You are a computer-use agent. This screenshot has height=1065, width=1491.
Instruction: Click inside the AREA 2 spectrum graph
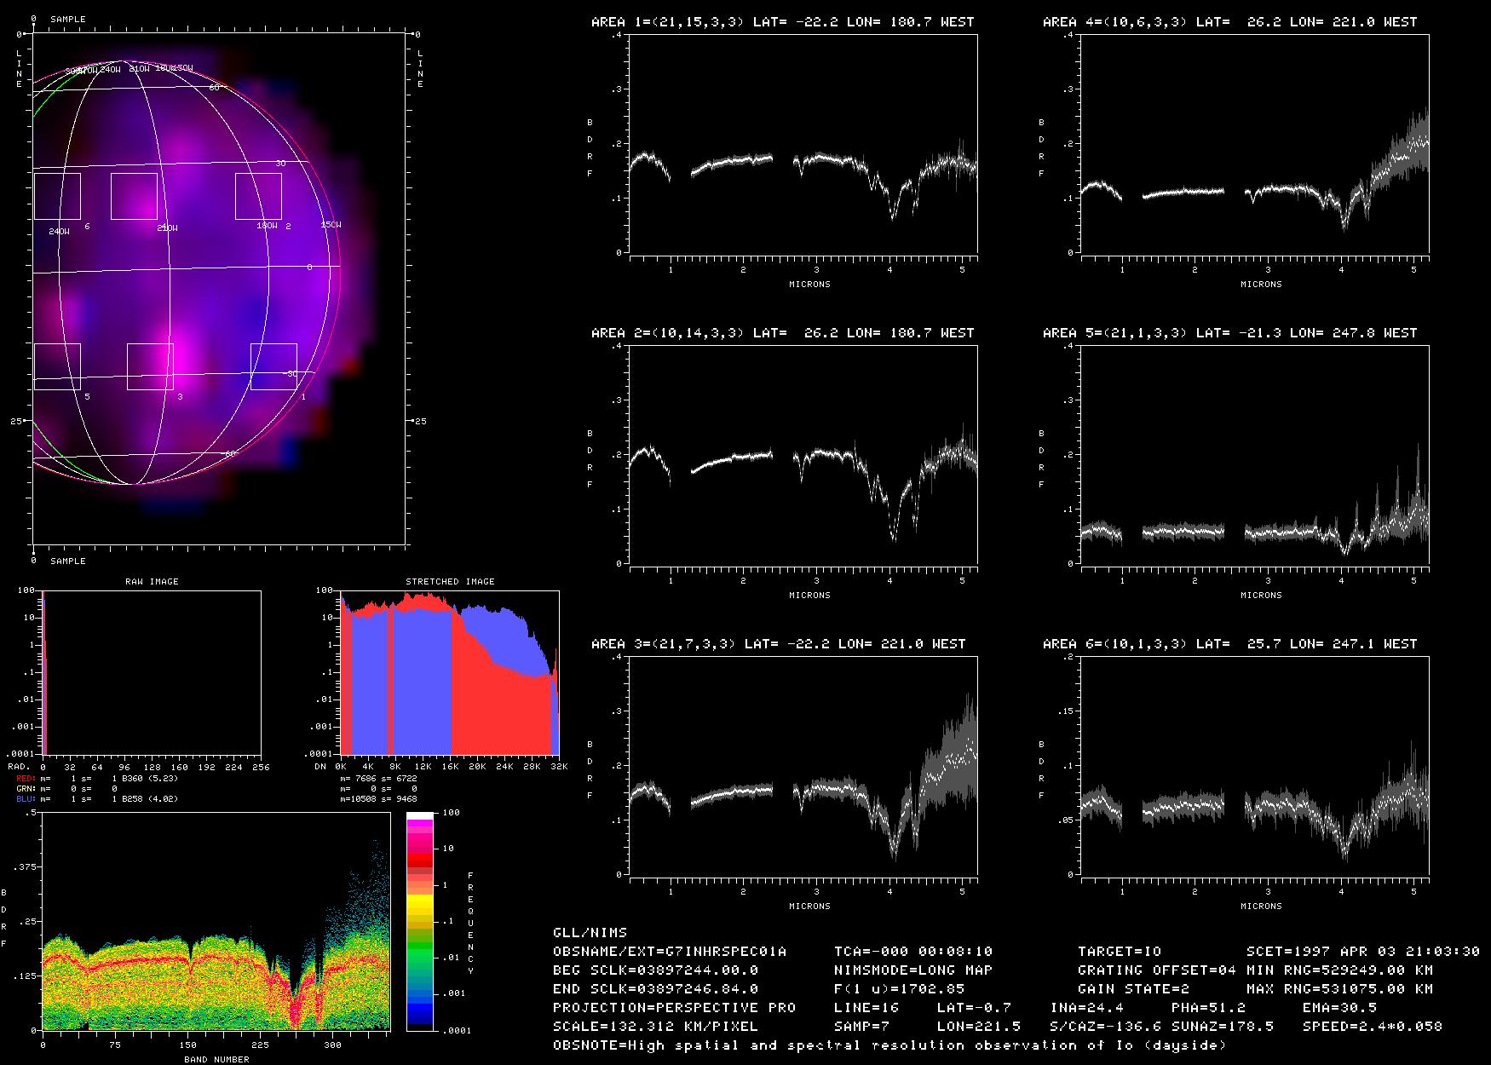coord(803,455)
